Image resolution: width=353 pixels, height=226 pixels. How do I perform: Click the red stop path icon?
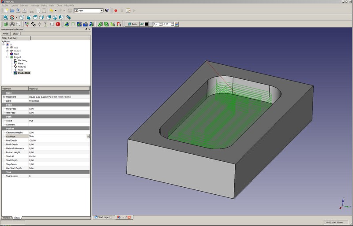click(58, 24)
